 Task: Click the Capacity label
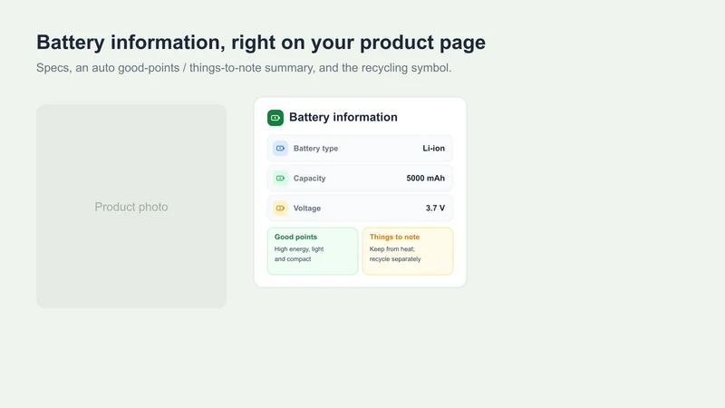[x=309, y=179]
